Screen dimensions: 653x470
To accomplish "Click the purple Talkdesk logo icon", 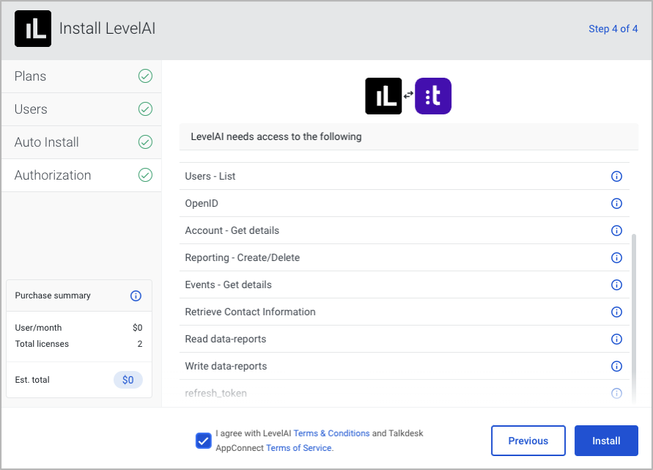I will [x=433, y=96].
